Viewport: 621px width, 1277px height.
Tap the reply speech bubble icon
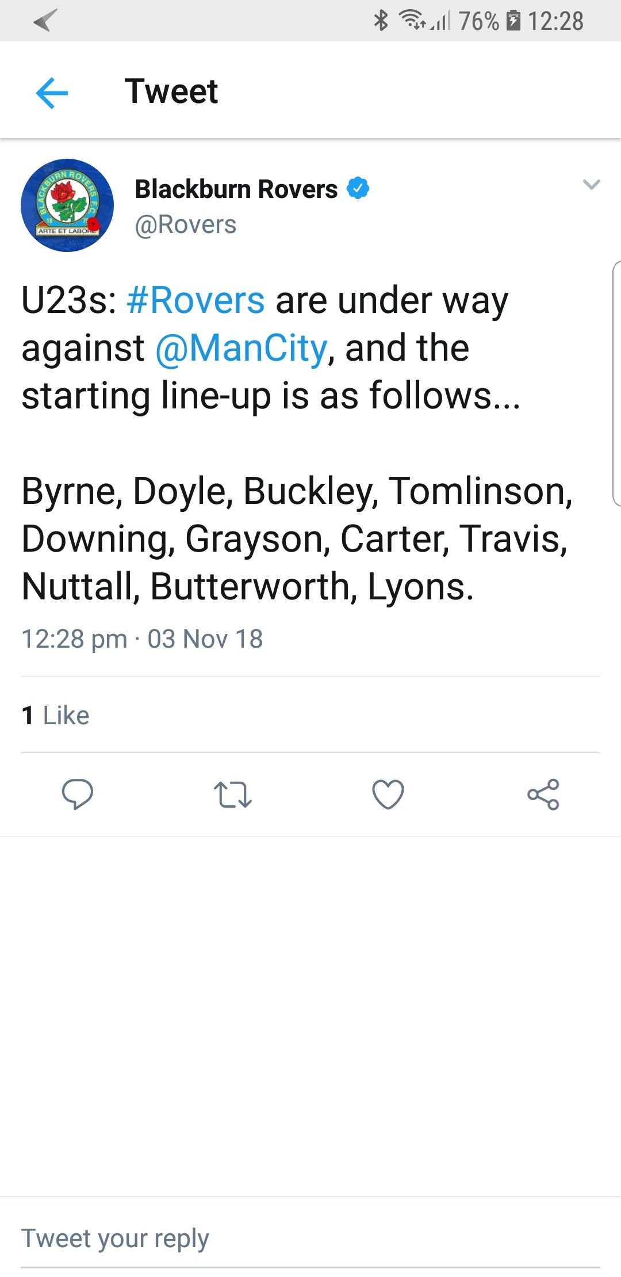click(x=77, y=794)
